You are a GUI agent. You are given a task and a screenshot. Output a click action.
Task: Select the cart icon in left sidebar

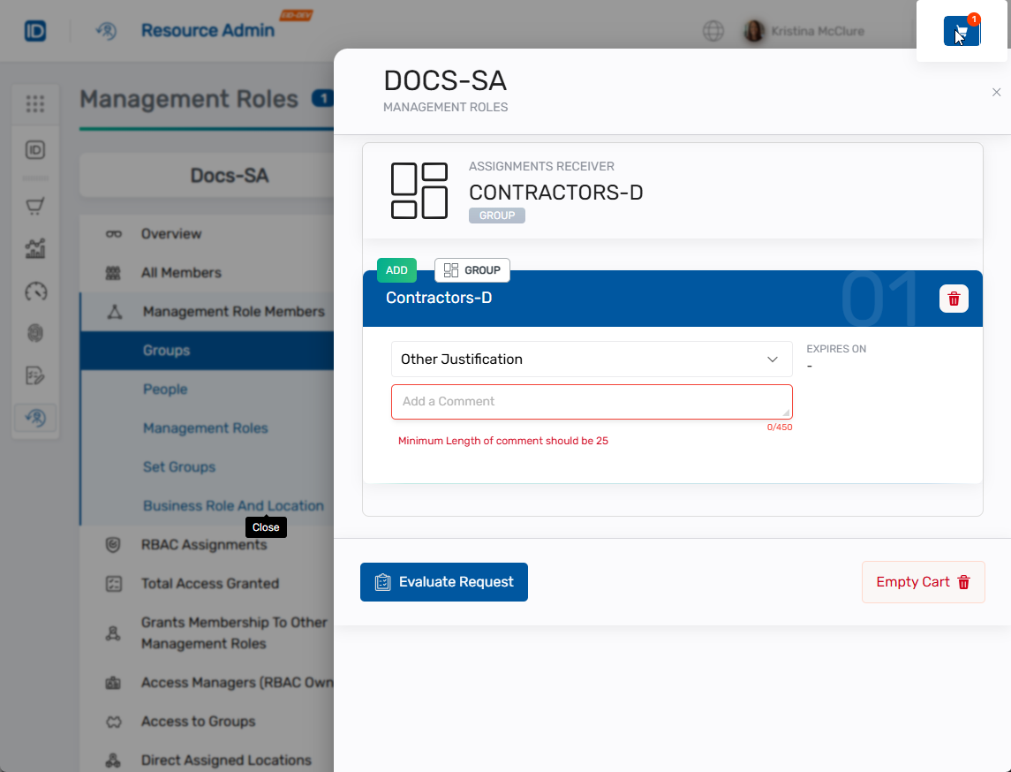pos(35,207)
